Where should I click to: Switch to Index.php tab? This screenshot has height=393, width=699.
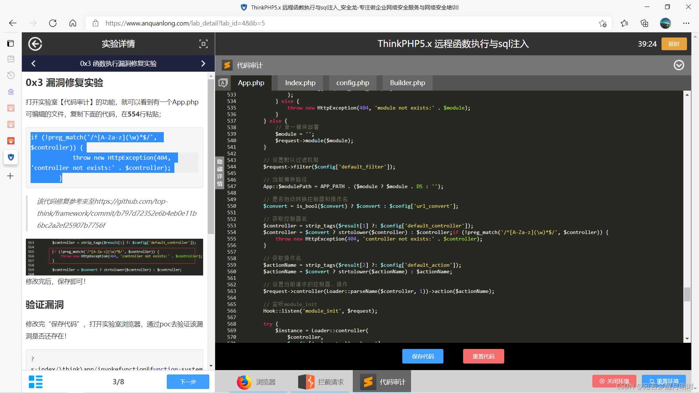(x=300, y=83)
